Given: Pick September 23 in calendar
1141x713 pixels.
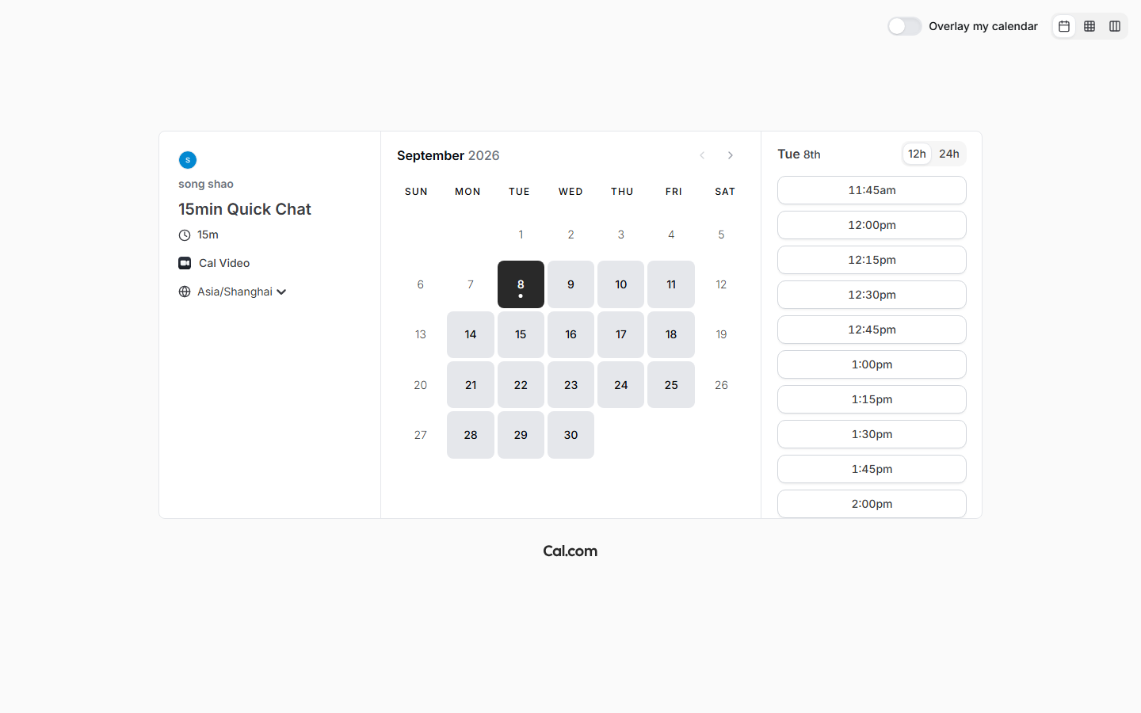Looking at the screenshot, I should click(x=570, y=385).
